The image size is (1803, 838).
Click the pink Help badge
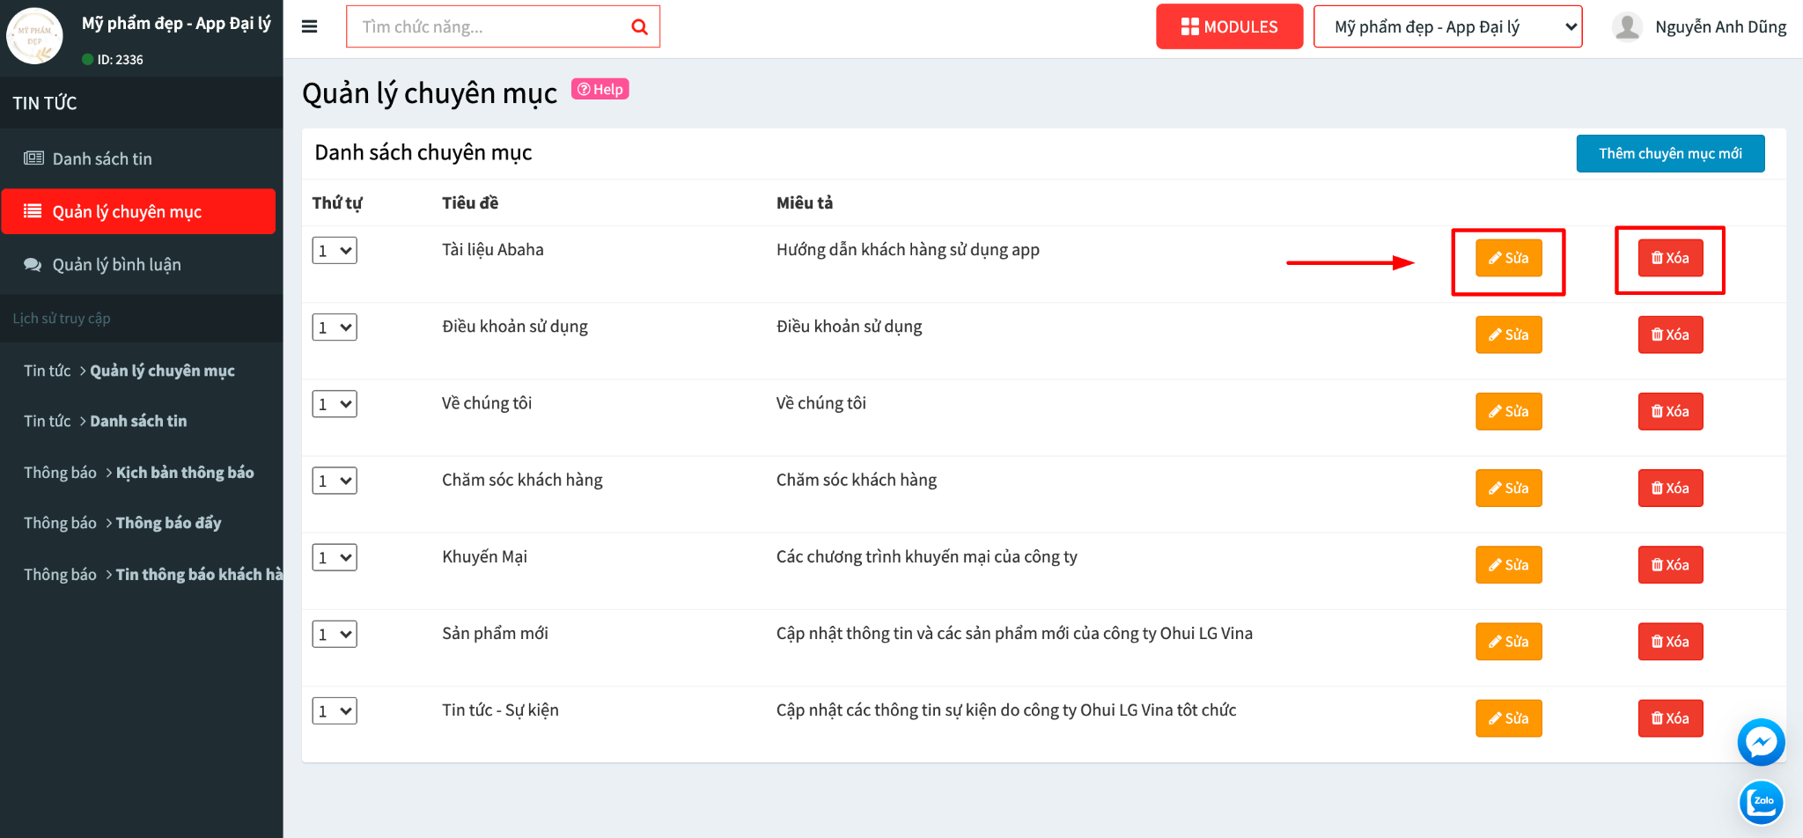(x=600, y=89)
